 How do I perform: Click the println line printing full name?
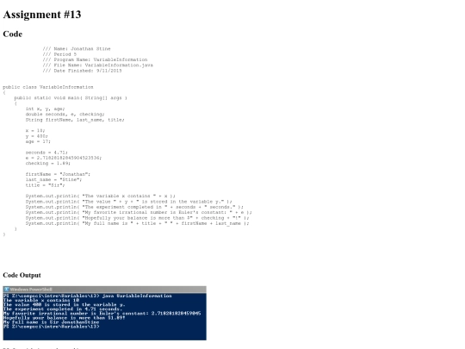pos(137,223)
